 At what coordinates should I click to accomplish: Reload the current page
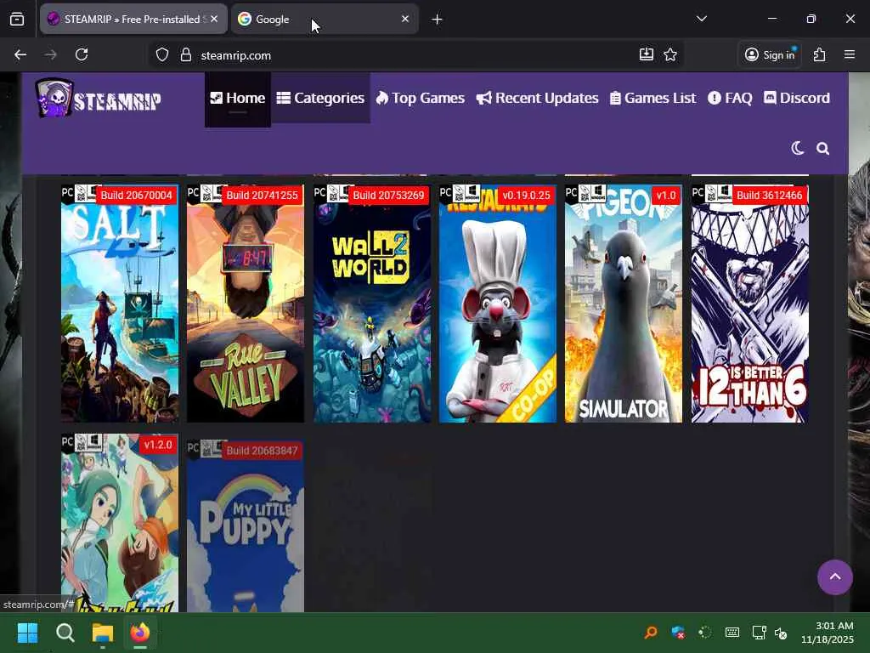click(82, 54)
